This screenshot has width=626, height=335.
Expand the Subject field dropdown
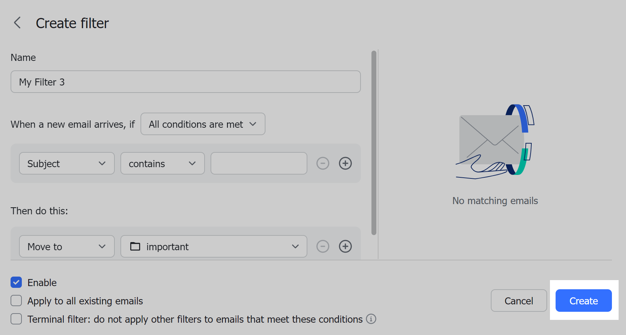[67, 163]
